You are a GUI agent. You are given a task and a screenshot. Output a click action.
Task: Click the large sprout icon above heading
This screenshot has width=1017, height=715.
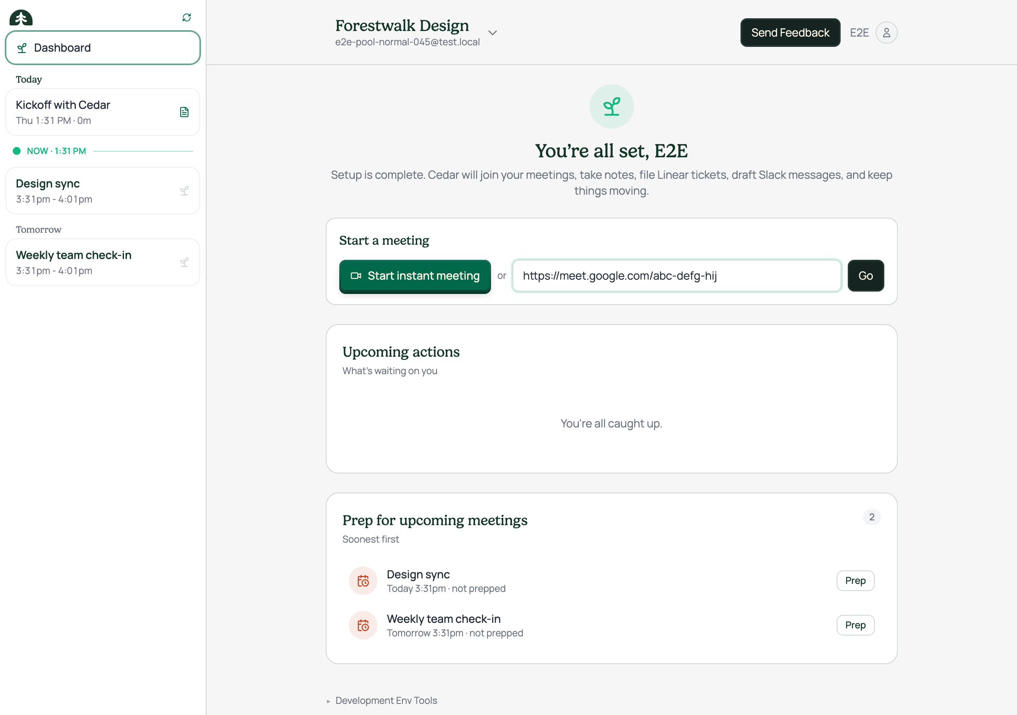[x=611, y=106]
